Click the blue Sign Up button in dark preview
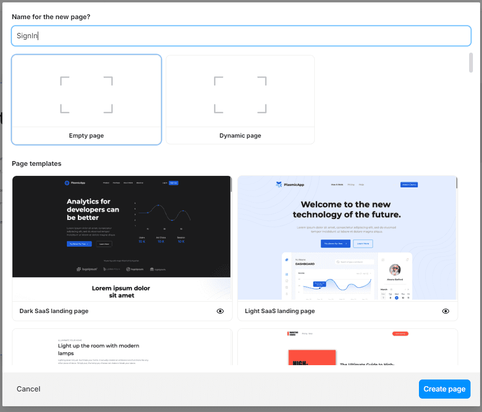 pyautogui.click(x=173, y=183)
